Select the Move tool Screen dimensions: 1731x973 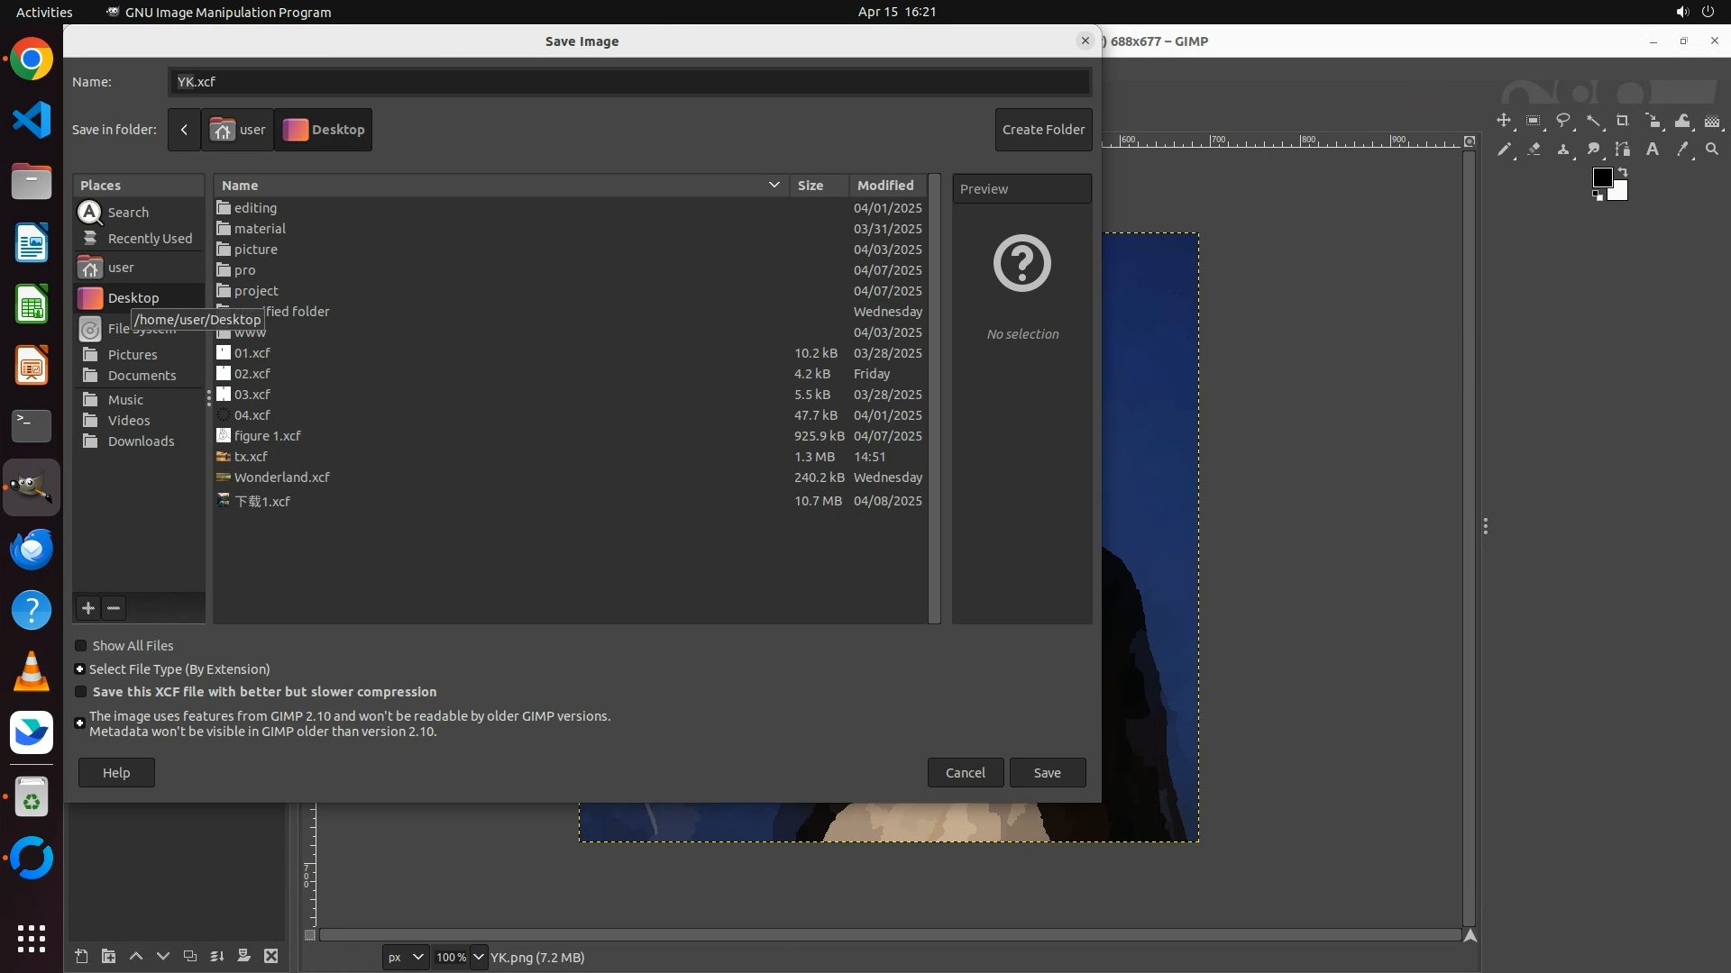[x=1504, y=121]
